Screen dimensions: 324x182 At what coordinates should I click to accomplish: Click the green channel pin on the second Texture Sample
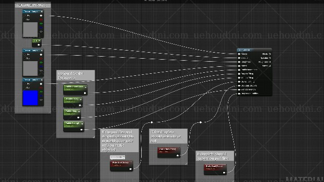41,63
